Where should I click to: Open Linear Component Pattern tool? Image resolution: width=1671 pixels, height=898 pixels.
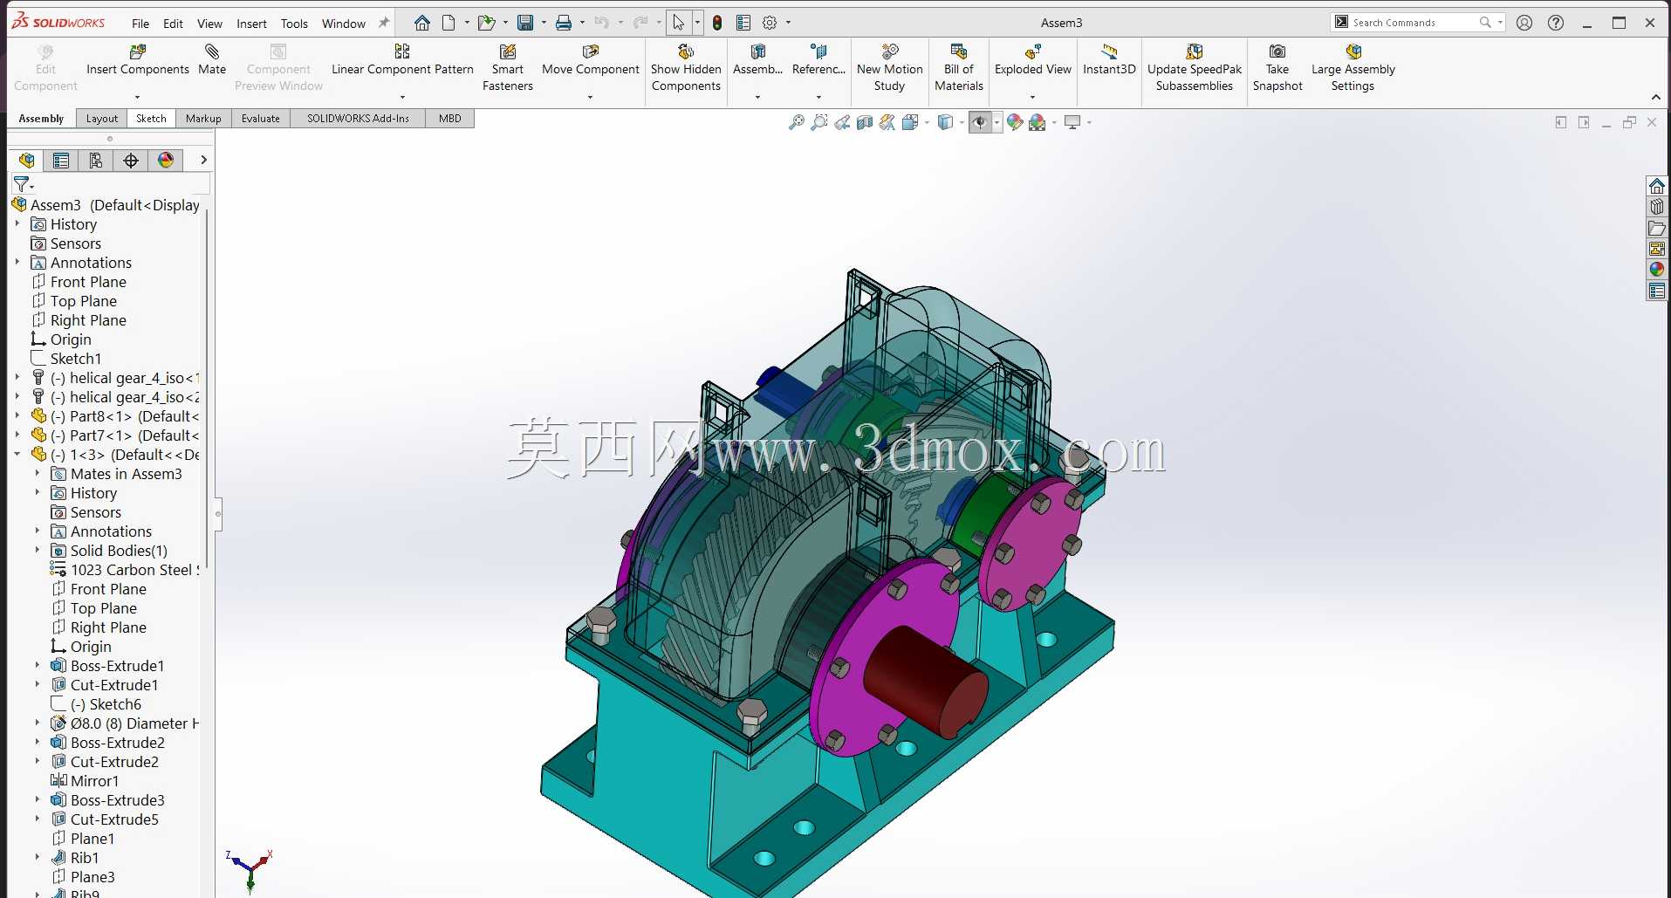click(x=402, y=60)
